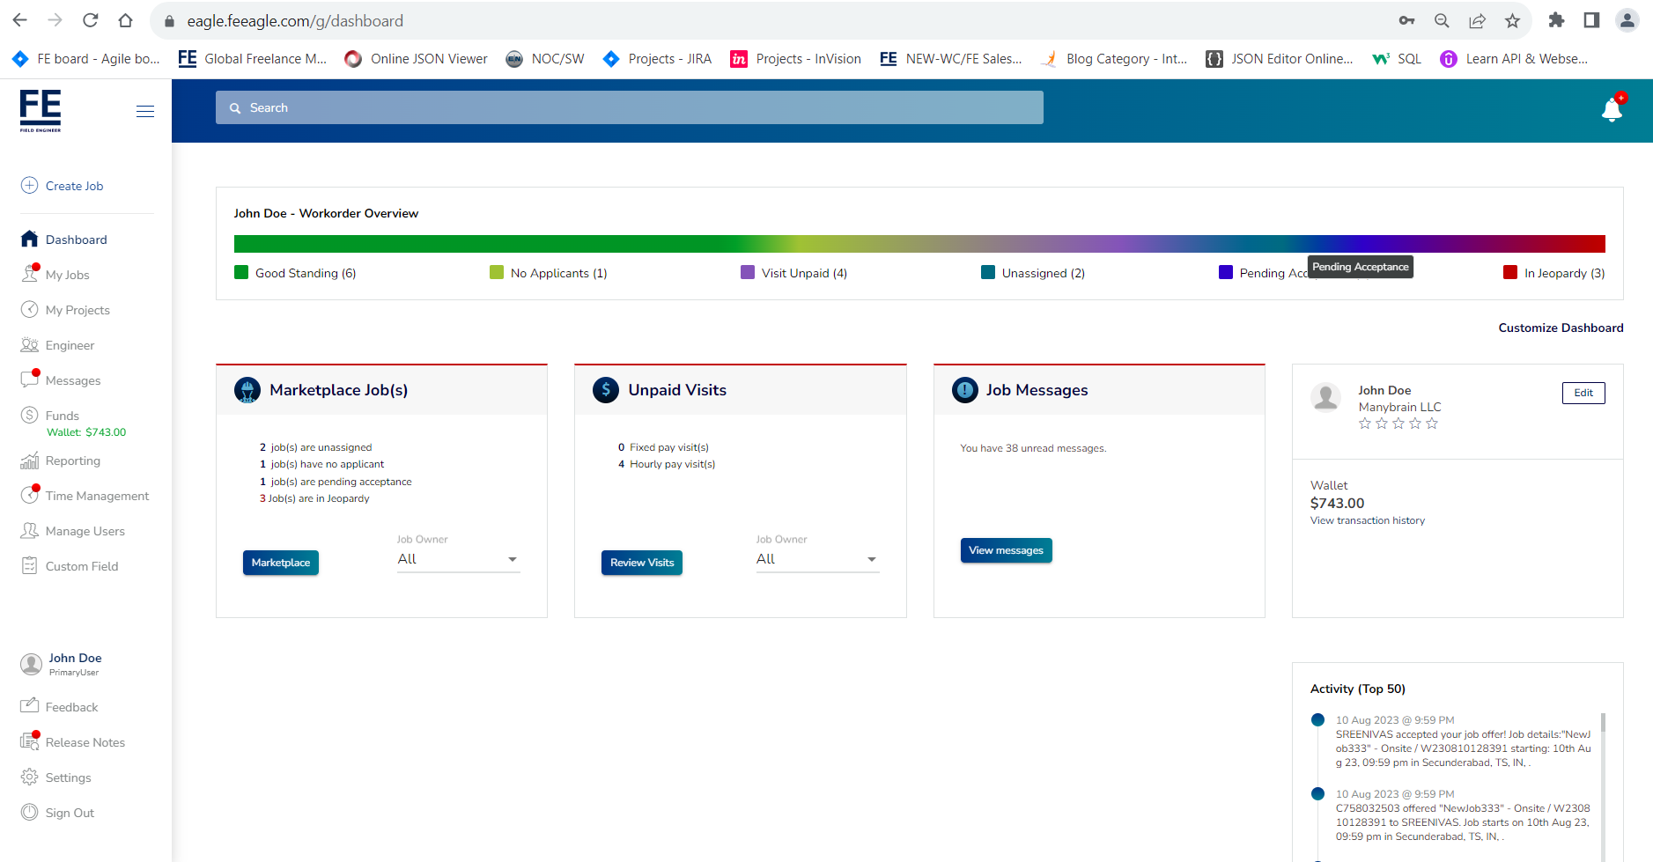This screenshot has height=862, width=1653.
Task: Click the FE Field Engineer logo
Action: pos(41,111)
